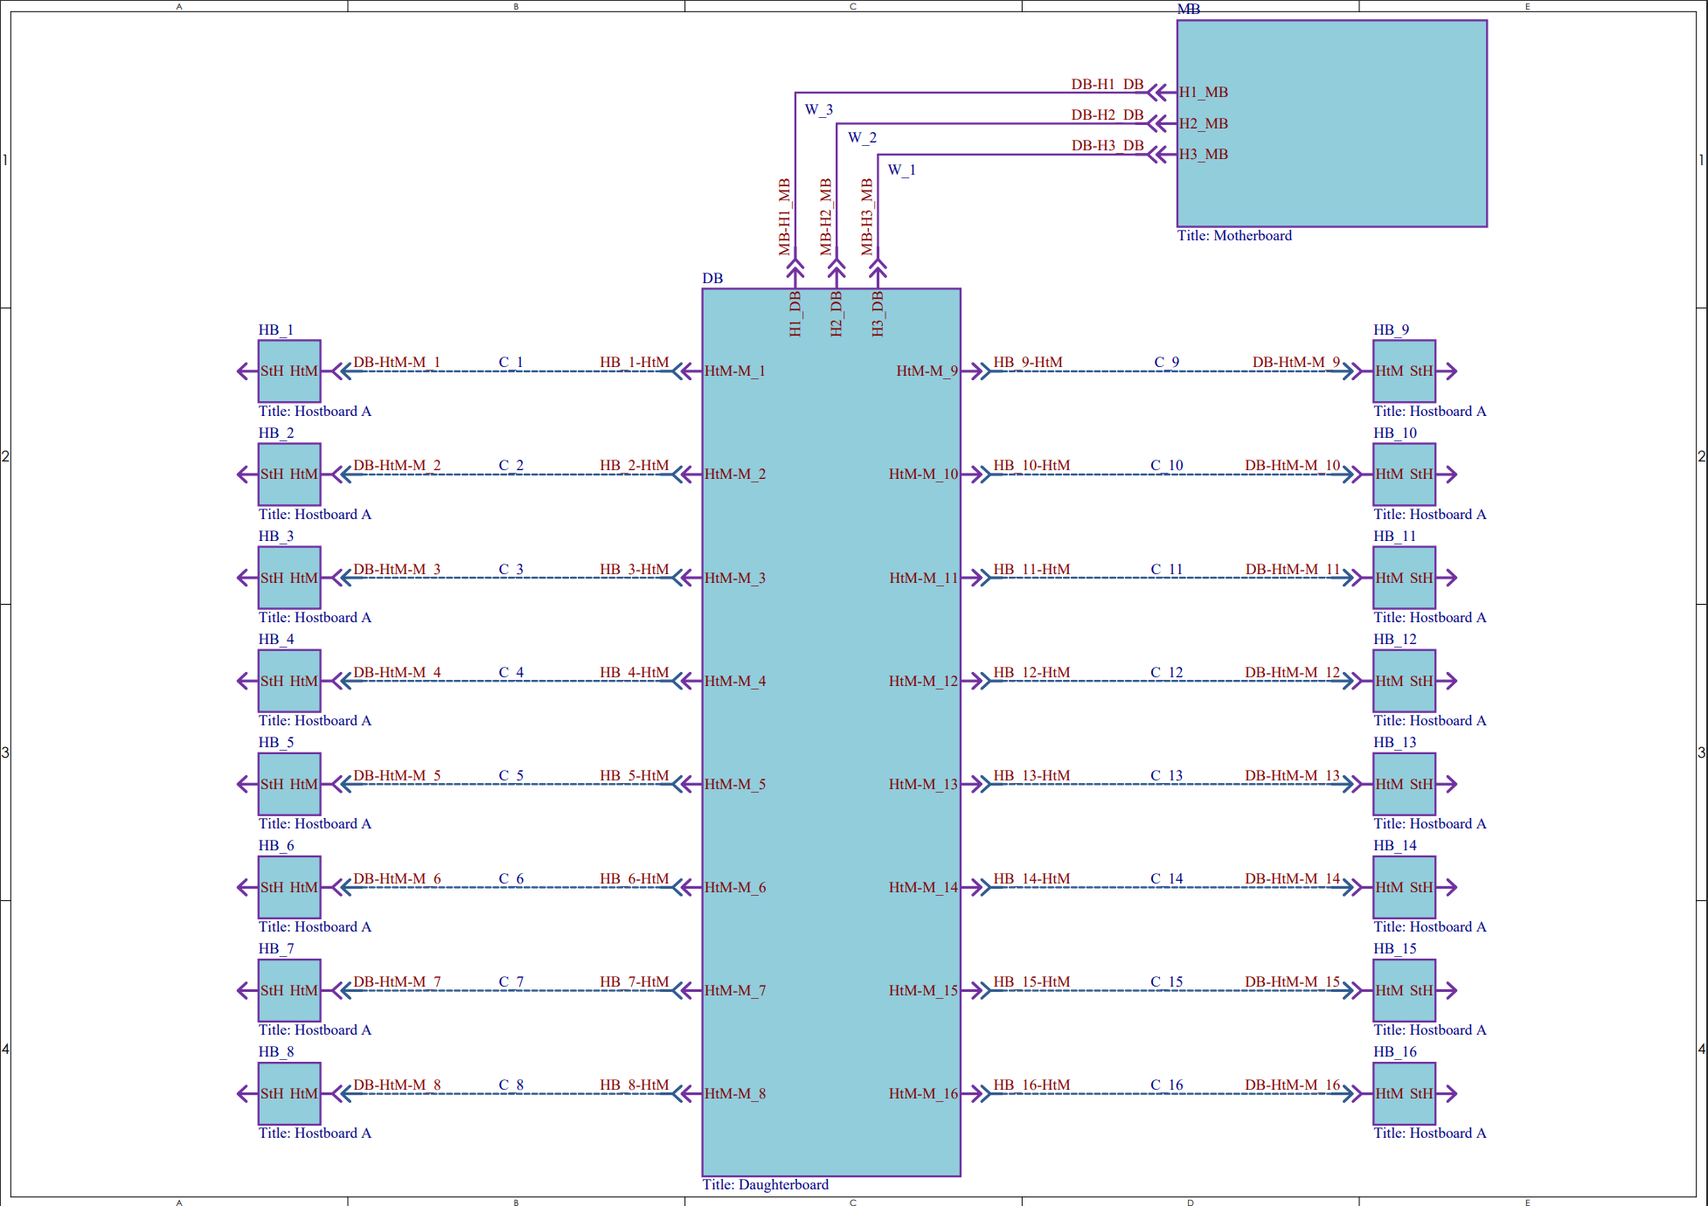Click the C_12 cable label
1708x1206 pixels.
1166,673
